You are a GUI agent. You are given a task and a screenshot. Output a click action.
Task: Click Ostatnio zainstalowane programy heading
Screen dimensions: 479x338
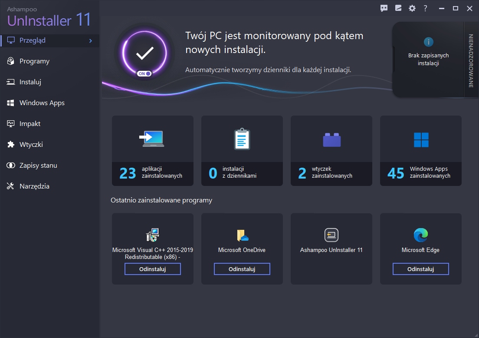click(161, 200)
